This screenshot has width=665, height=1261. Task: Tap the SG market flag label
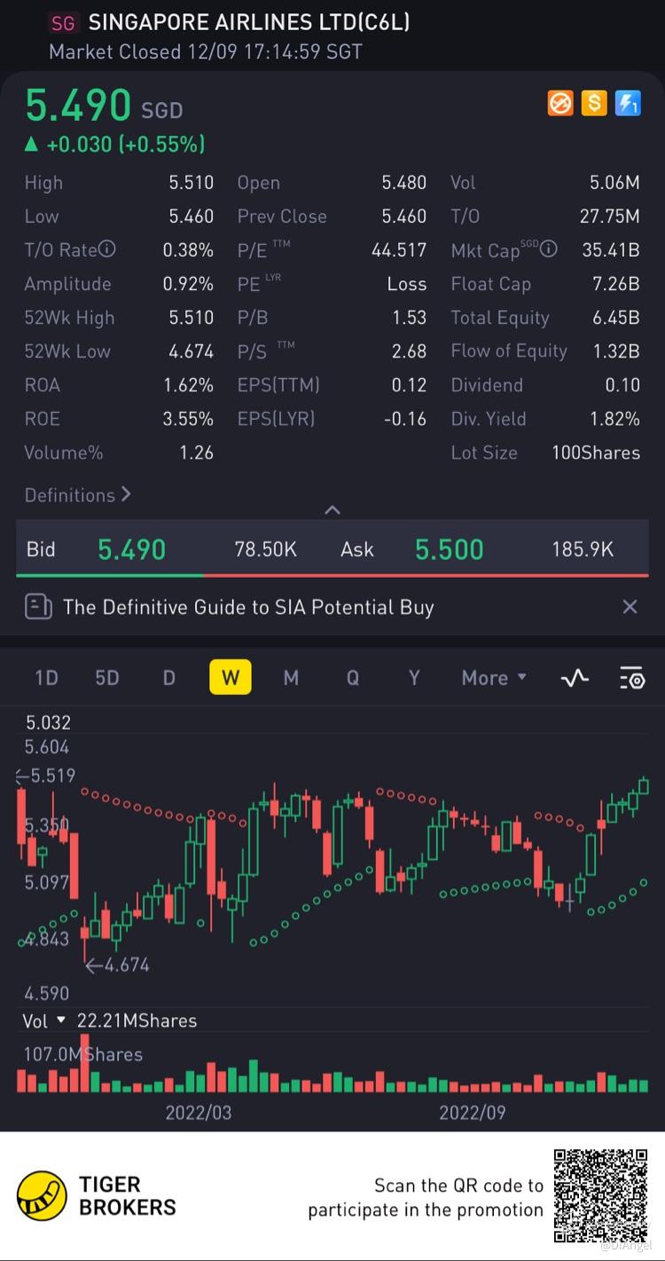click(x=64, y=22)
